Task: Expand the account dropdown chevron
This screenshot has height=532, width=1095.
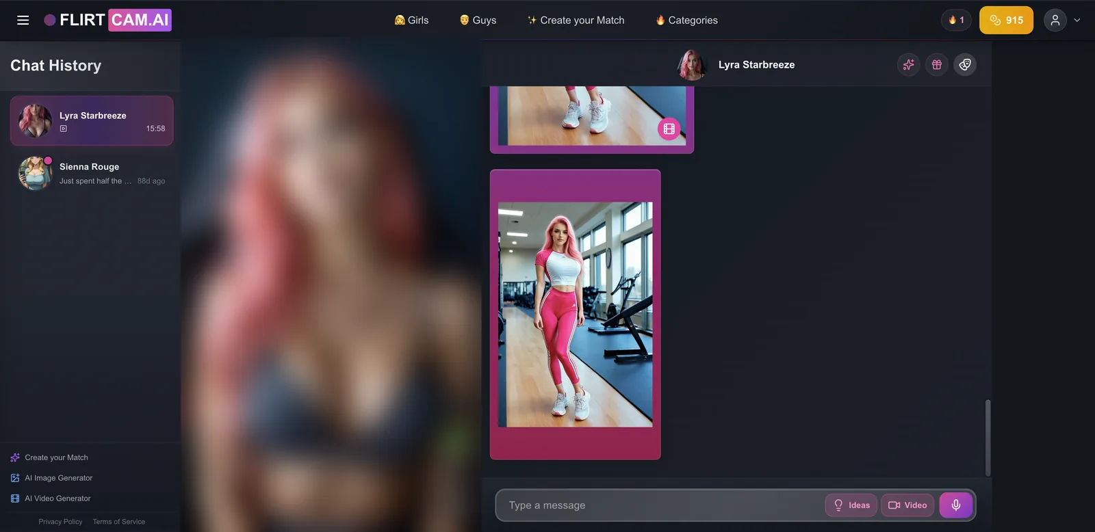Action: click(x=1077, y=21)
